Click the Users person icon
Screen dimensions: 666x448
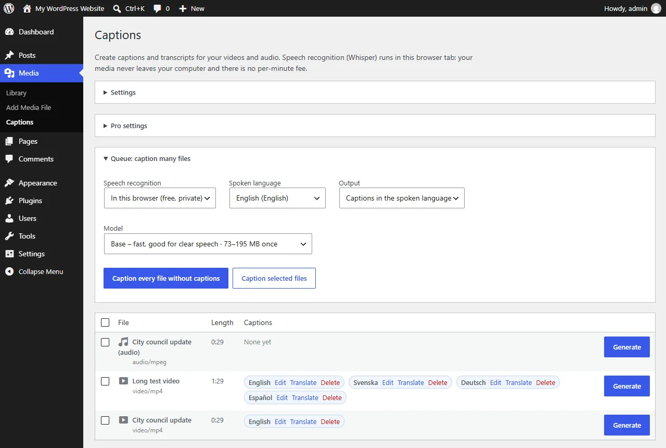tap(9, 218)
